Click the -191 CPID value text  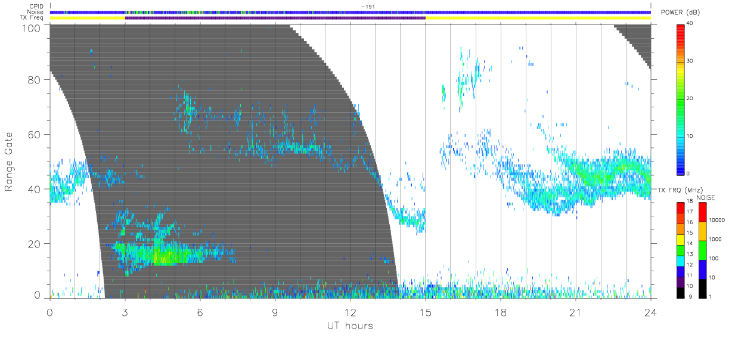pyautogui.click(x=367, y=7)
